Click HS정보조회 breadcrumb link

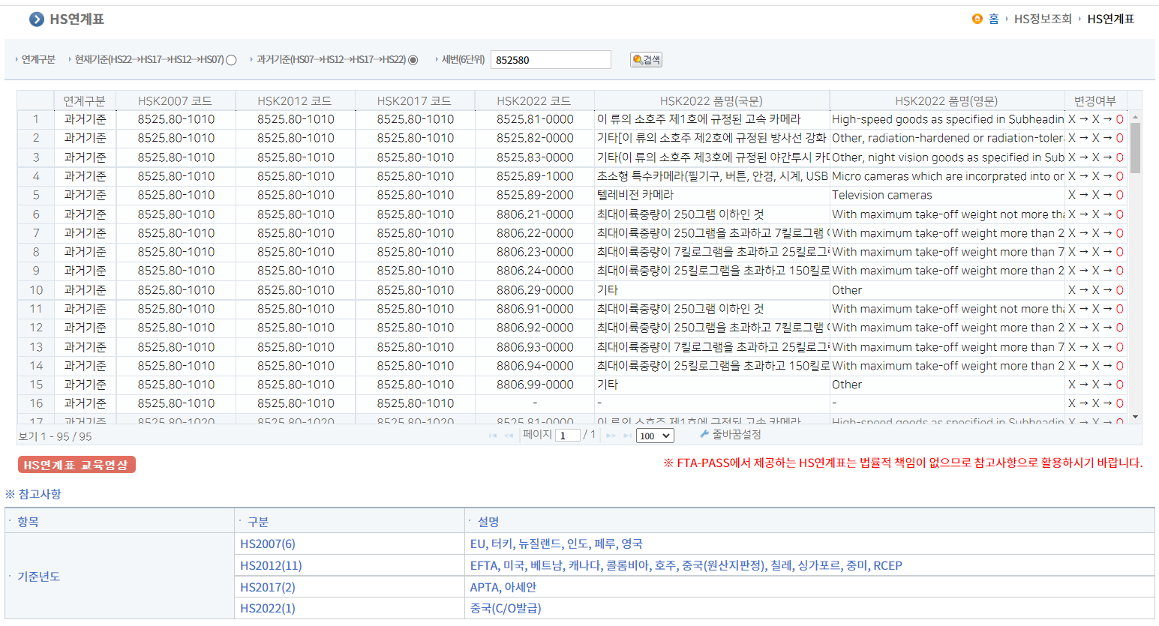(1043, 19)
